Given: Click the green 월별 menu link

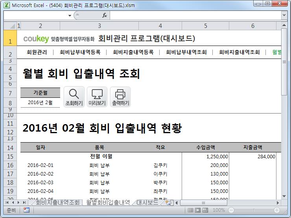Looking at the screenshot, I should pyautogui.click(x=276, y=52).
